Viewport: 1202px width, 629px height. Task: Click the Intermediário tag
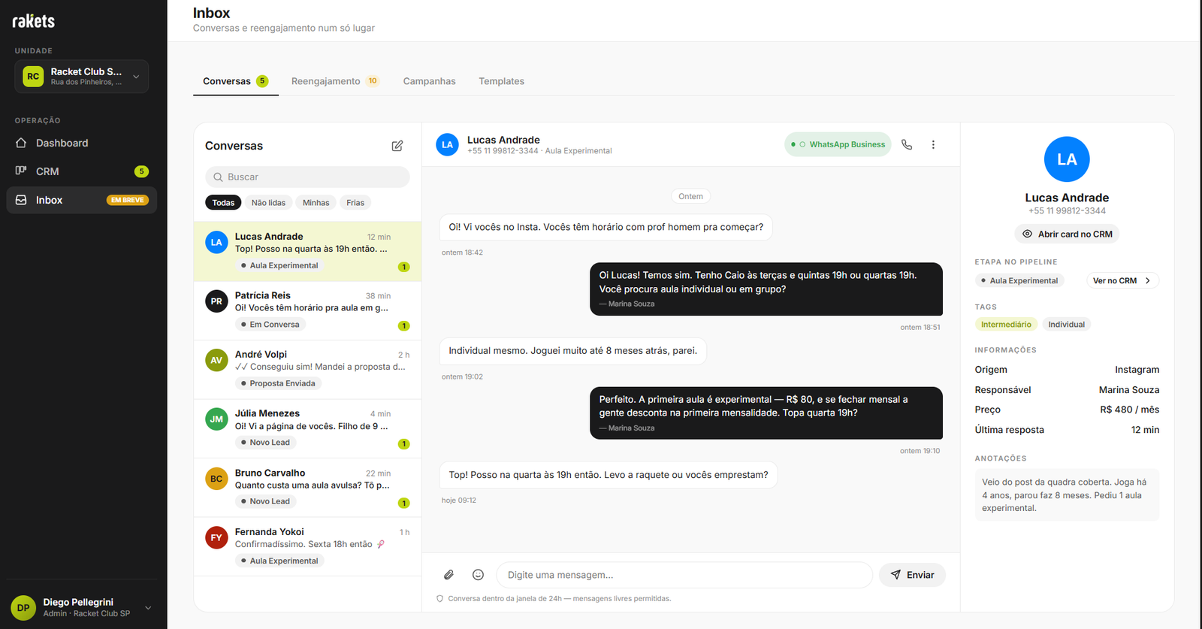(1006, 325)
